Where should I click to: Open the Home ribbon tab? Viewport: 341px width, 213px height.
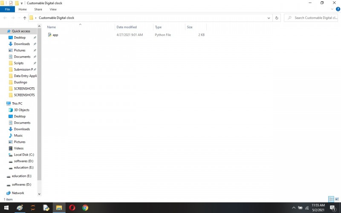click(23, 9)
